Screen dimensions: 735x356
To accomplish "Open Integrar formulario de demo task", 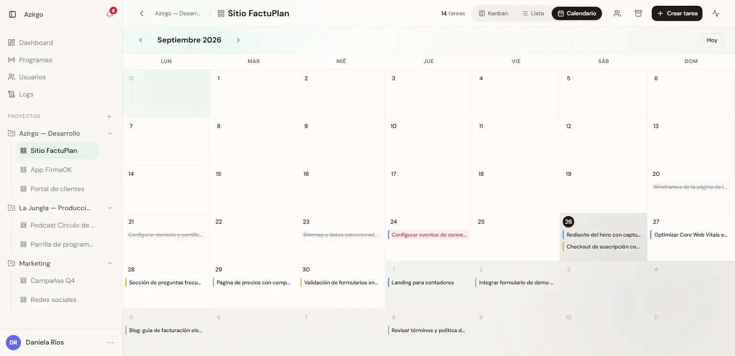I will tap(516, 282).
